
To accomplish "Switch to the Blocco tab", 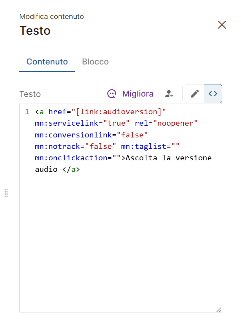I will click(95, 62).
